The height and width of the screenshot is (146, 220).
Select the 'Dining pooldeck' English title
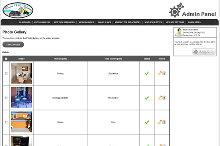(60, 98)
